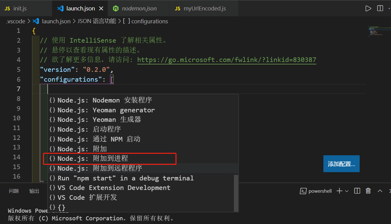Choose Node.js: 附加到远程程序 suggestion
Screen dimensions: 391x224
click(x=143, y=168)
